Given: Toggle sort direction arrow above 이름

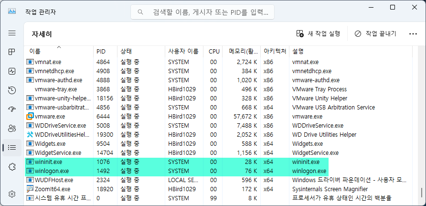Looking at the screenshot, I should (59, 47).
